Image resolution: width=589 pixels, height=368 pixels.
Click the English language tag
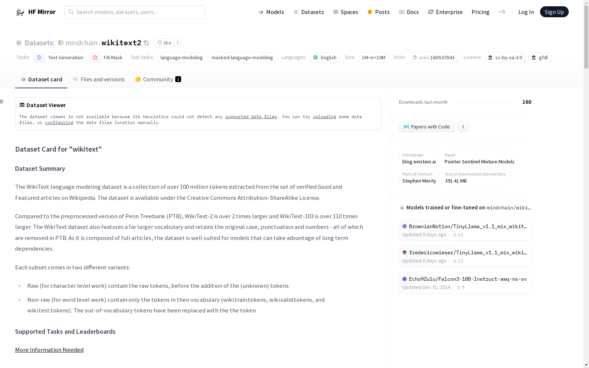pyautogui.click(x=325, y=57)
